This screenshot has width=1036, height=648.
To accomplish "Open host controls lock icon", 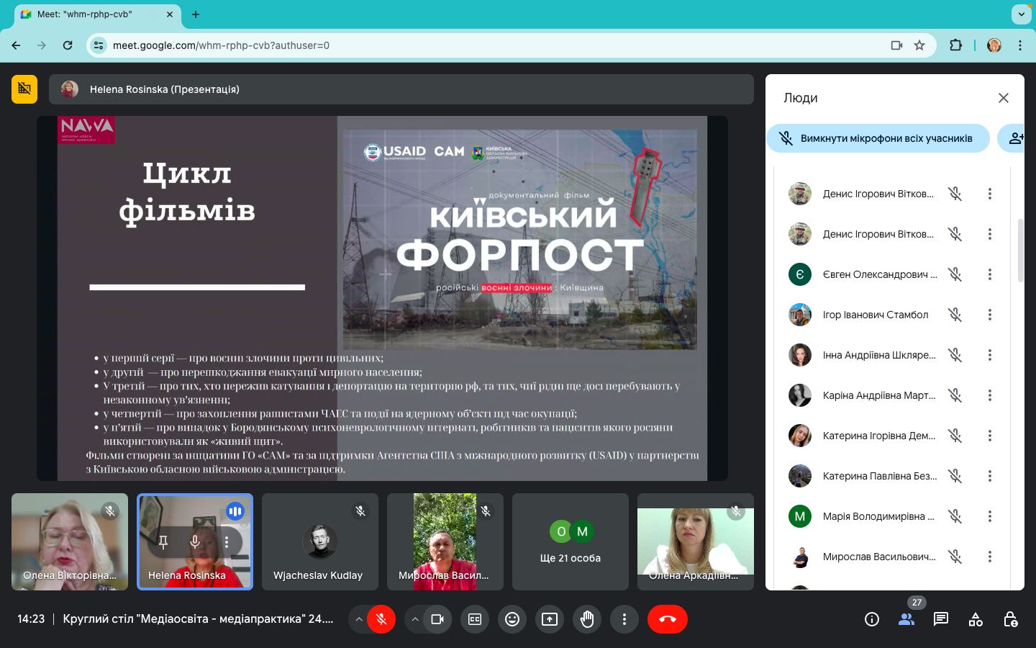I will 1010,619.
